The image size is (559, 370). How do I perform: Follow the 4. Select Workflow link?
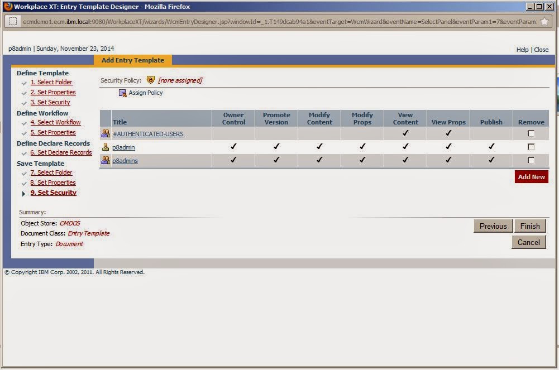click(x=56, y=122)
